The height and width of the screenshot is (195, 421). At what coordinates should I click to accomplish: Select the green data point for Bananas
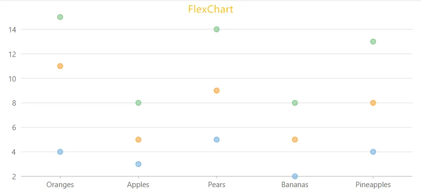coord(295,103)
